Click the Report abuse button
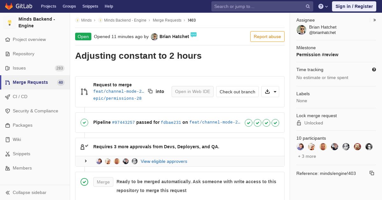This screenshot has height=200, width=382. pyautogui.click(x=267, y=37)
